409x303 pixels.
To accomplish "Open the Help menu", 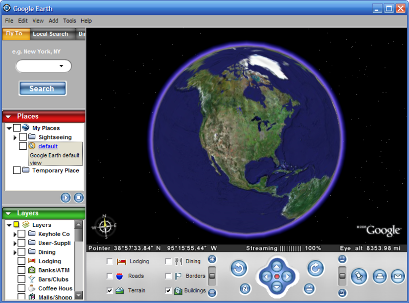I will (x=86, y=20).
